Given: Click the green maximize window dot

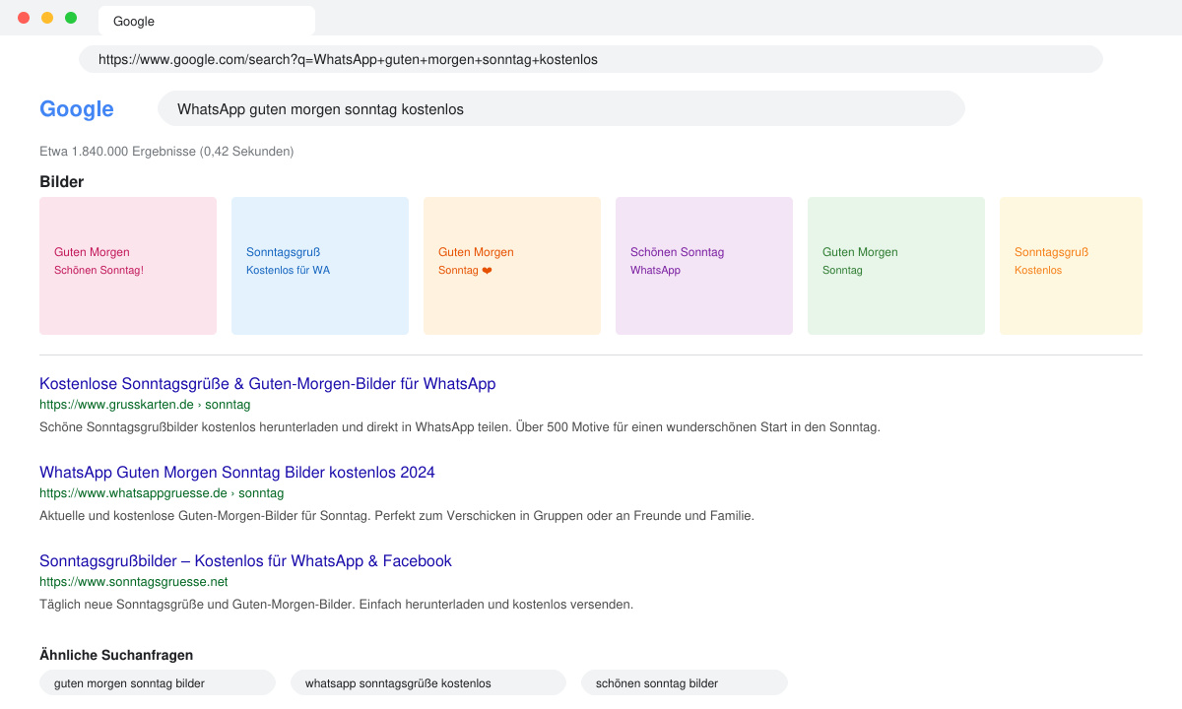Looking at the screenshot, I should [71, 18].
